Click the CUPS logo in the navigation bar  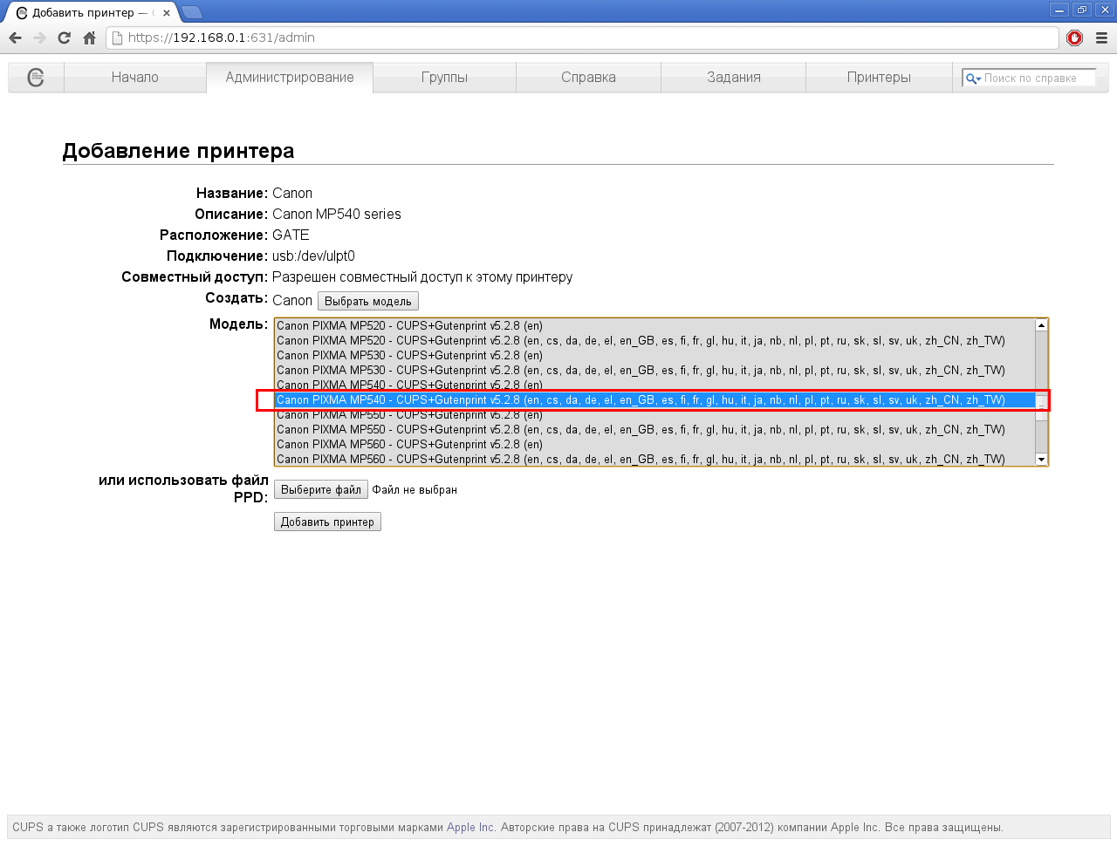(x=36, y=78)
